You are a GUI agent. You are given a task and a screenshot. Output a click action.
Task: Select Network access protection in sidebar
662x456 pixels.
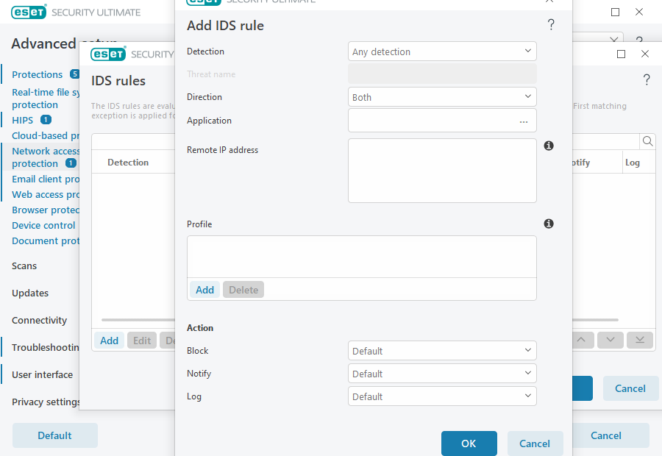(45, 157)
